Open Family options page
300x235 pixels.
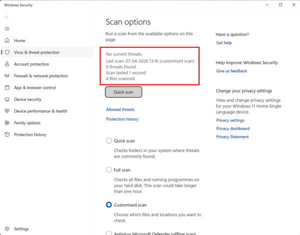(x=27, y=123)
